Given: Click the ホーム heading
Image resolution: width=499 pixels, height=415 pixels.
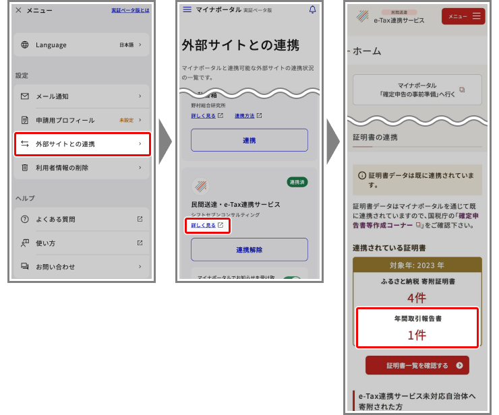Looking at the screenshot, I should 367,51.
